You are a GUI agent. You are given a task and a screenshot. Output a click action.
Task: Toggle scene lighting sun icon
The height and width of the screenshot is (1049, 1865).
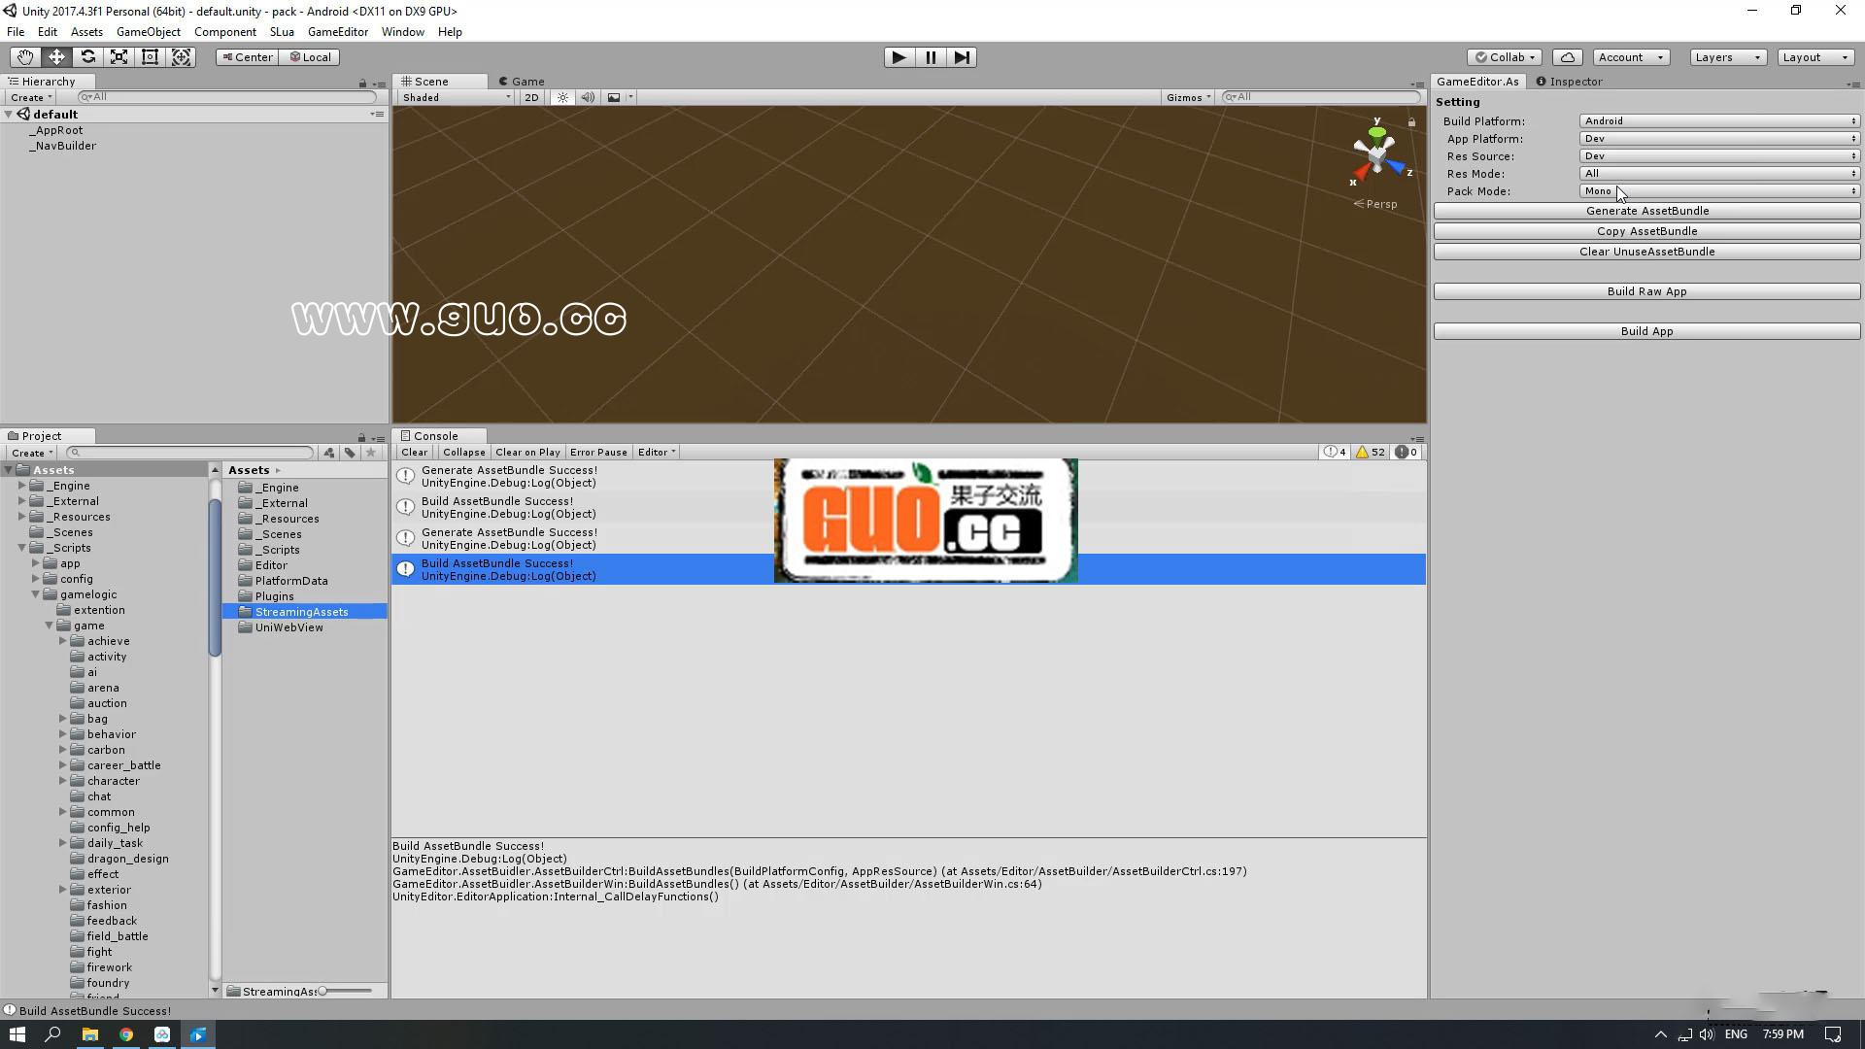coord(562,97)
